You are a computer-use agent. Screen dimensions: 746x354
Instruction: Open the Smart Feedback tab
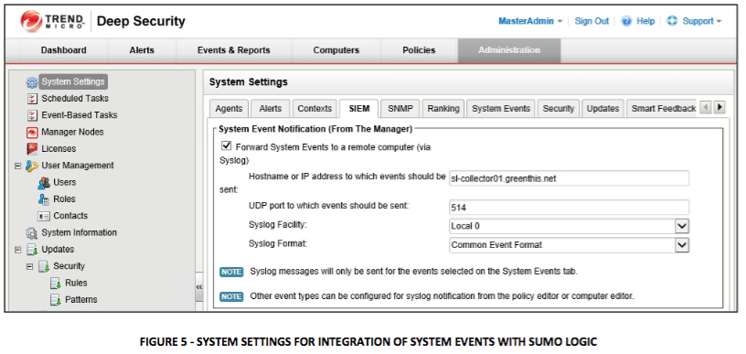point(662,109)
